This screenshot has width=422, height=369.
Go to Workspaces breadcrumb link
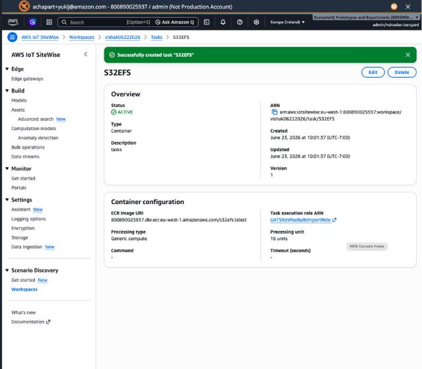(x=81, y=37)
